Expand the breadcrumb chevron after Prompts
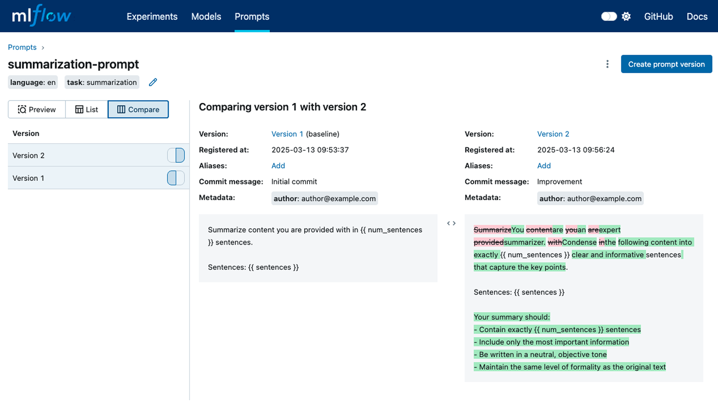 point(43,47)
